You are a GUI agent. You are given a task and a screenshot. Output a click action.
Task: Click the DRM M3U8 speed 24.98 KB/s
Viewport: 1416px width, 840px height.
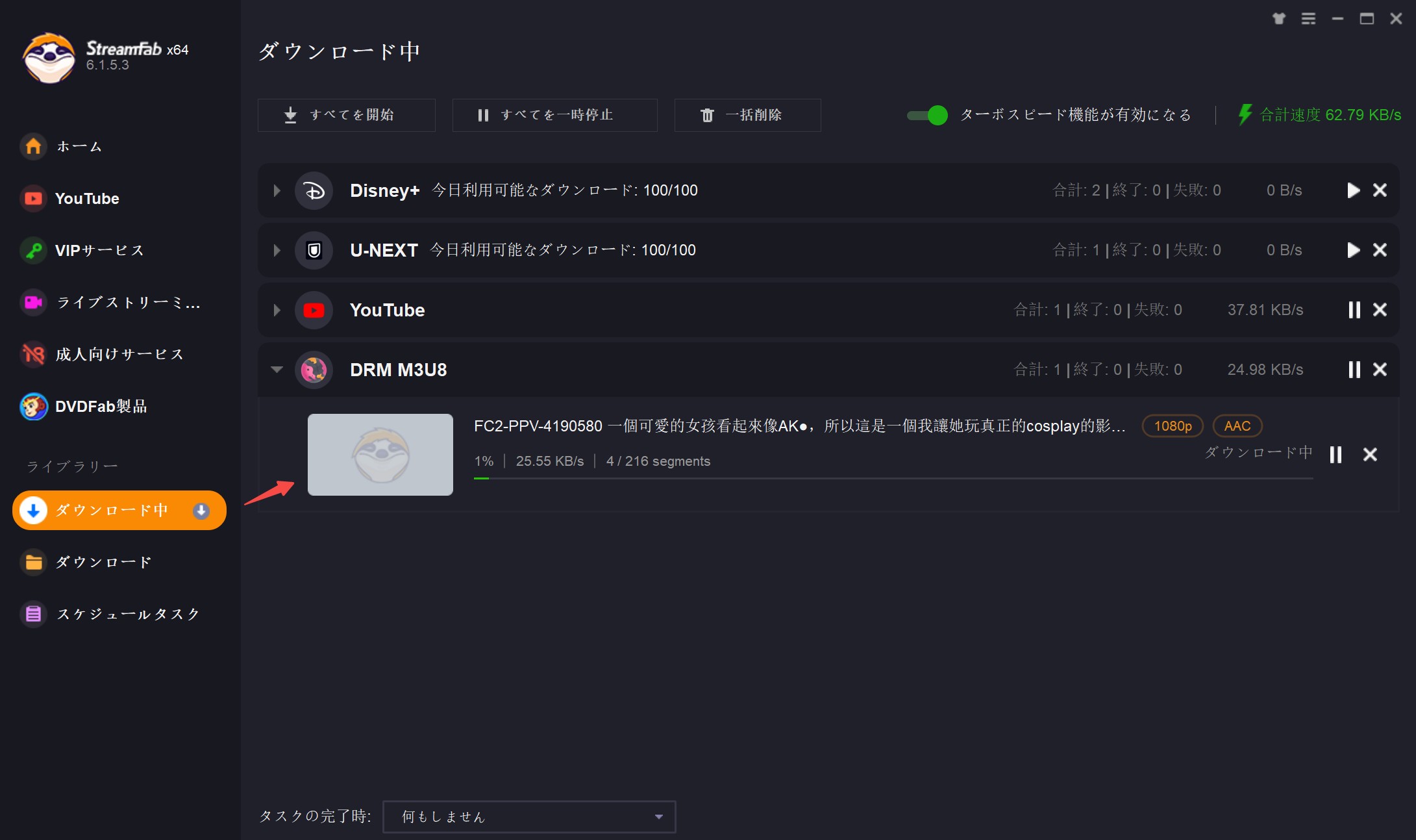tap(1265, 370)
